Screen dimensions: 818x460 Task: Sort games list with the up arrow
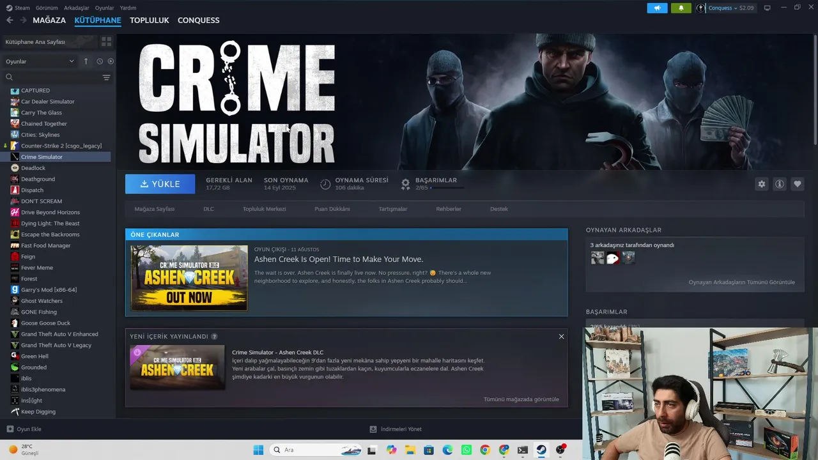point(86,61)
